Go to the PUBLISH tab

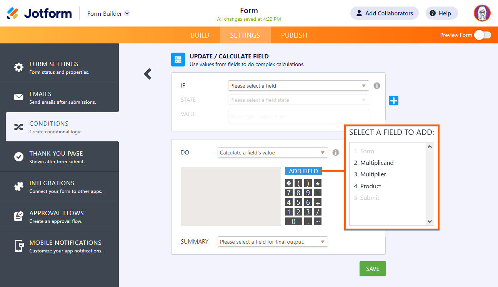294,35
